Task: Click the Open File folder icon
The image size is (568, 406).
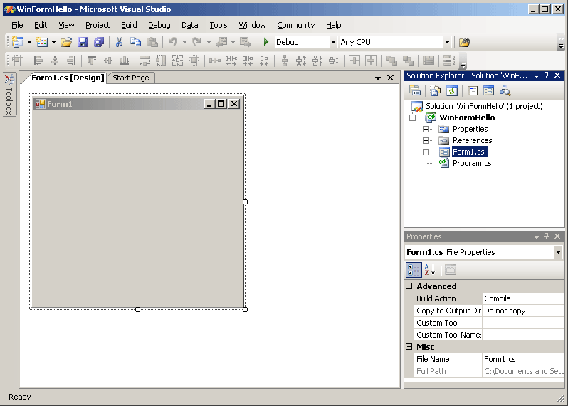Action: (66, 42)
